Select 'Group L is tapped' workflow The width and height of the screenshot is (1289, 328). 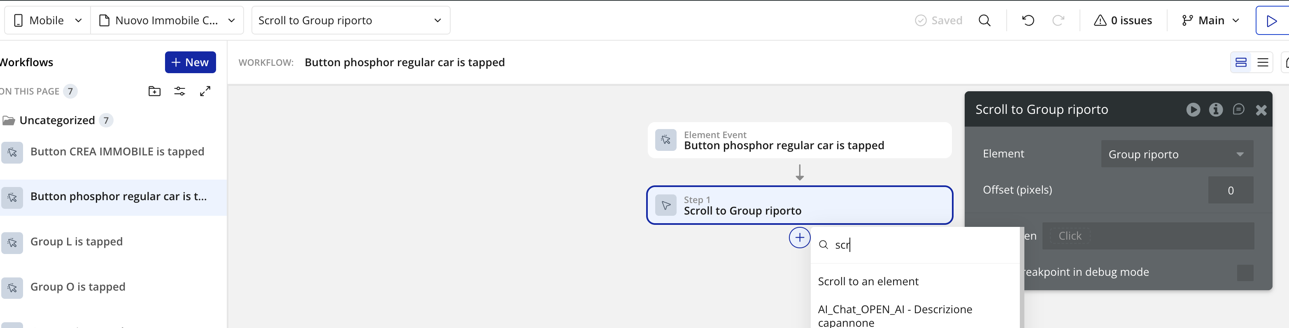pyautogui.click(x=77, y=242)
